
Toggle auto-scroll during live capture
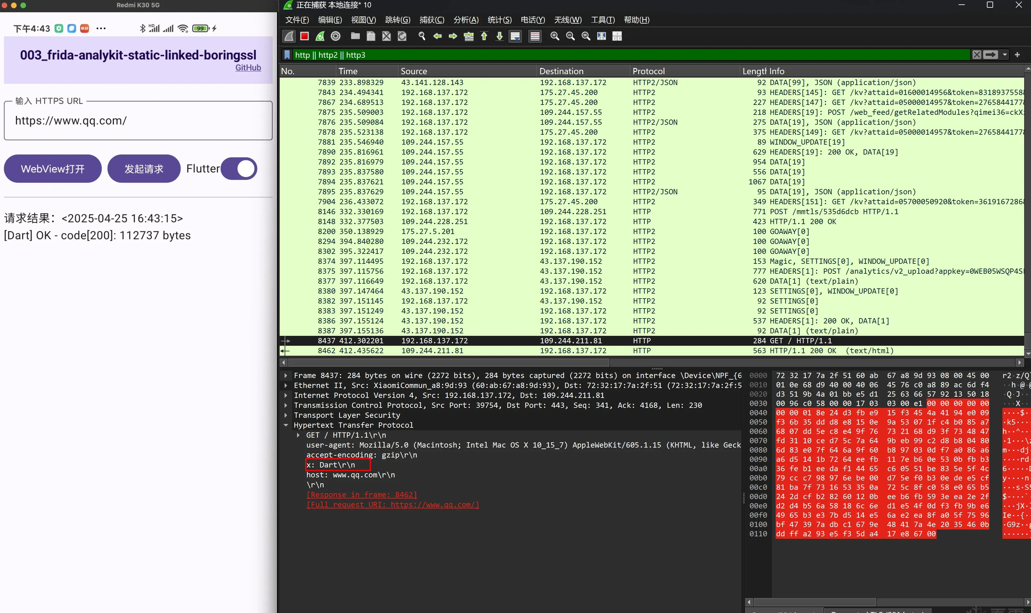pyautogui.click(x=515, y=36)
